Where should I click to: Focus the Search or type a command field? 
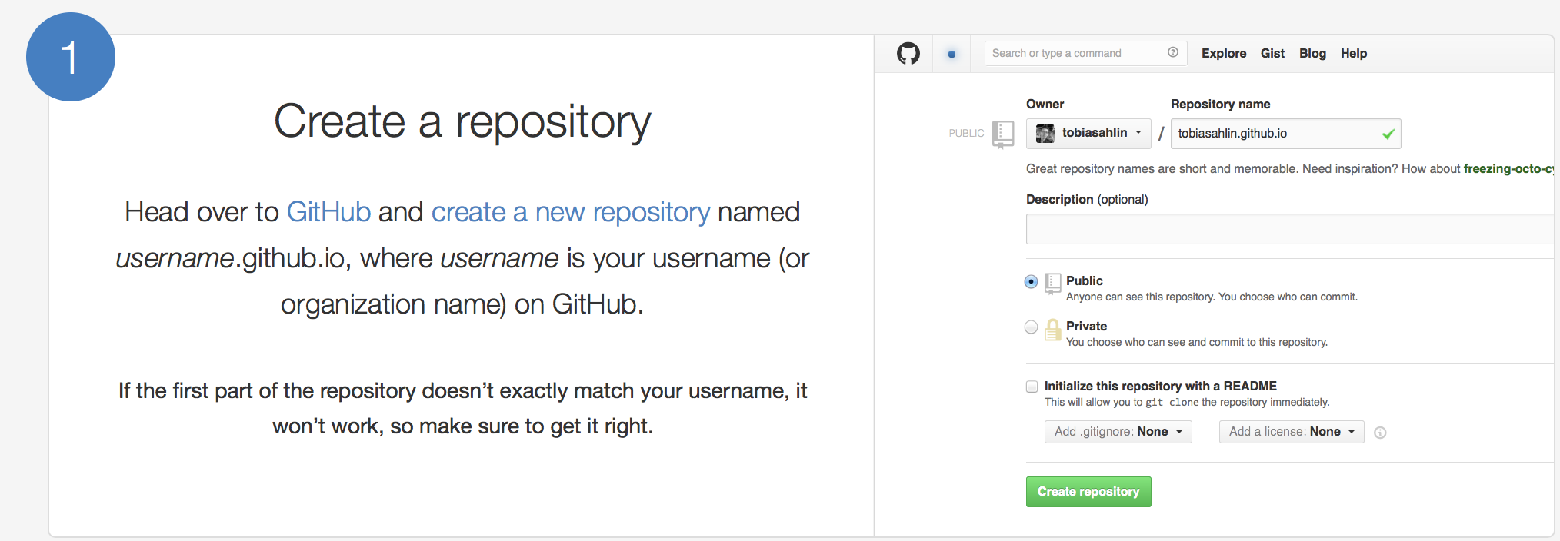(x=1085, y=53)
